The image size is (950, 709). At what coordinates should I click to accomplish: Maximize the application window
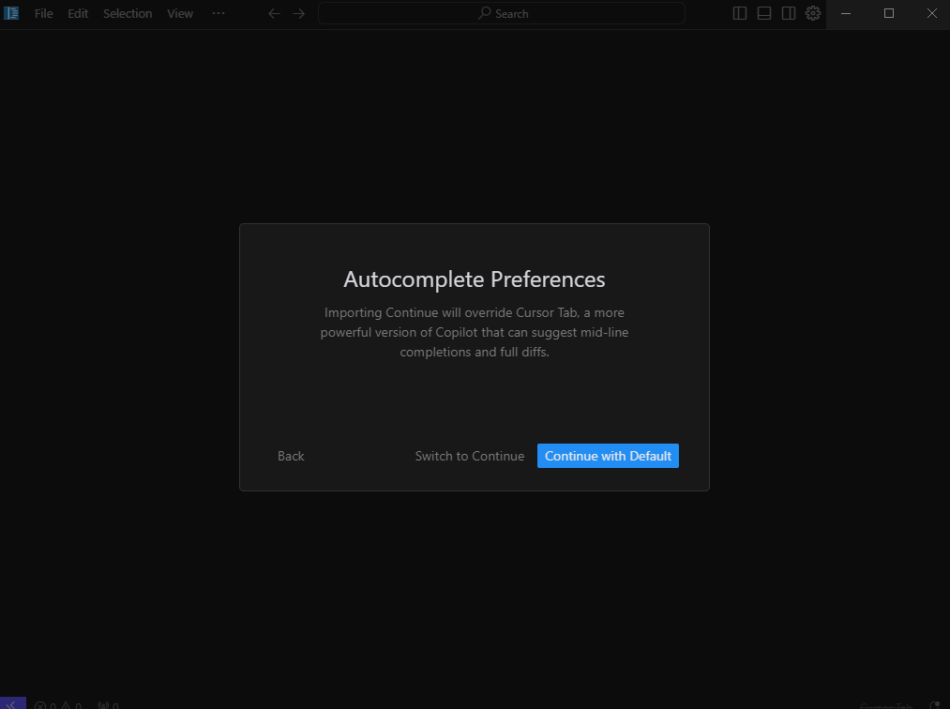coord(889,13)
